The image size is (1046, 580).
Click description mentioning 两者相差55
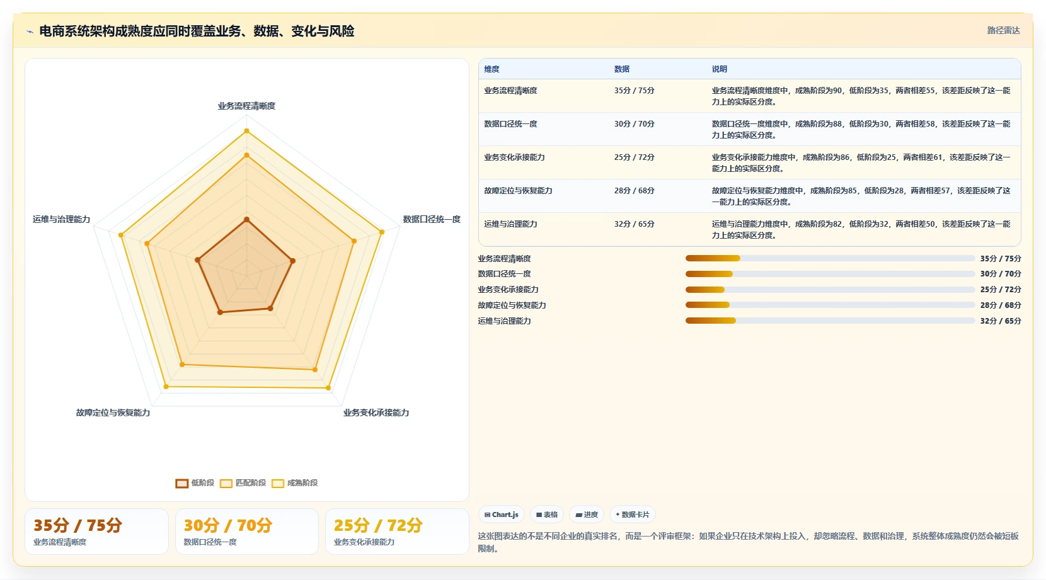click(x=861, y=96)
